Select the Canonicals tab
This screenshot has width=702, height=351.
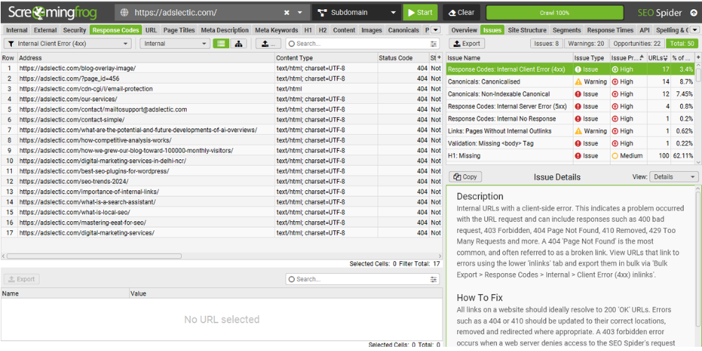(404, 30)
